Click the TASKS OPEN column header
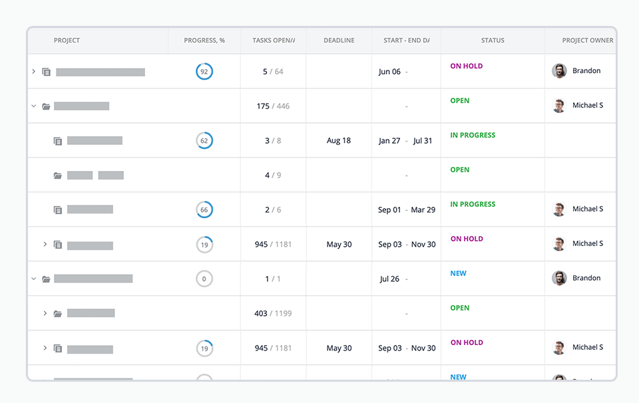This screenshot has height=403, width=639. click(x=274, y=41)
